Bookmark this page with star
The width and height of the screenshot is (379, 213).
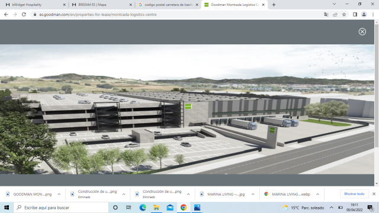pos(344,14)
